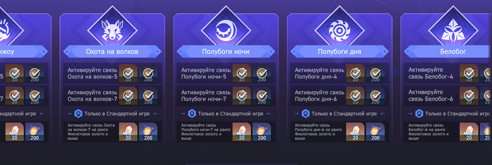Click the leaf emblem above Белобог
The width and height of the screenshot is (492, 165).
[453, 30]
